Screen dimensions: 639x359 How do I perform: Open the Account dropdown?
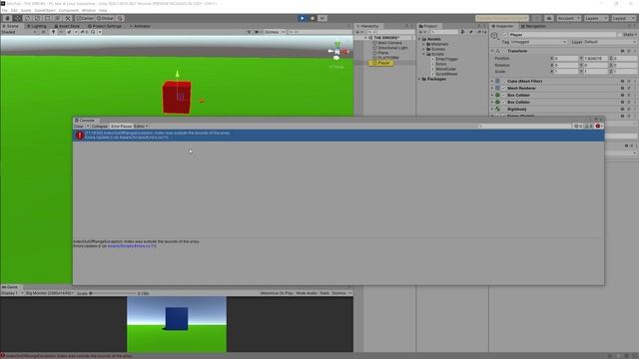[x=568, y=18]
